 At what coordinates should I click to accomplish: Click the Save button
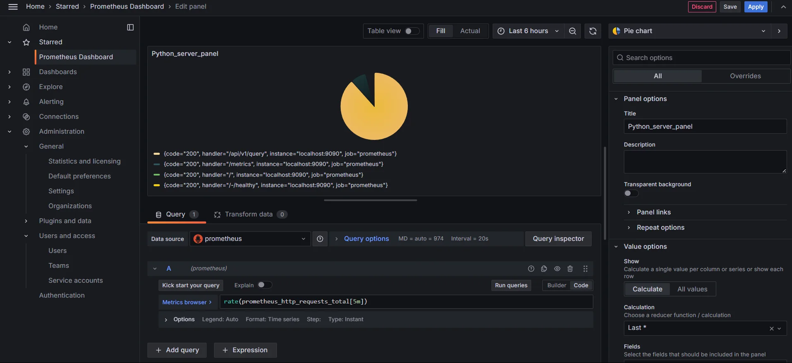coord(730,7)
